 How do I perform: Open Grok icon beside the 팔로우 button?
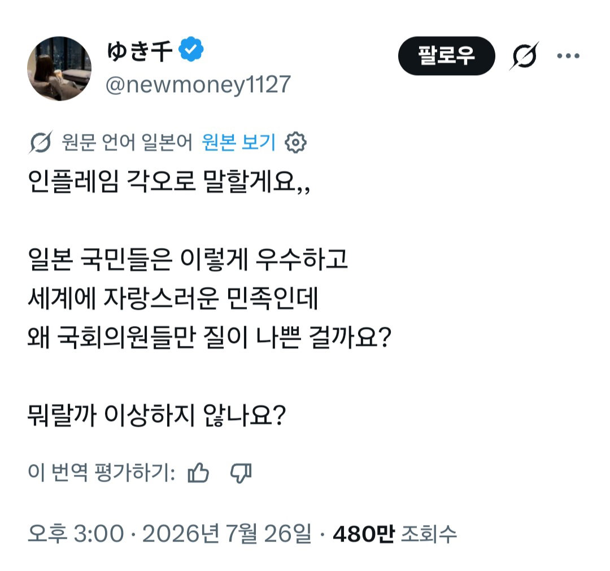524,56
